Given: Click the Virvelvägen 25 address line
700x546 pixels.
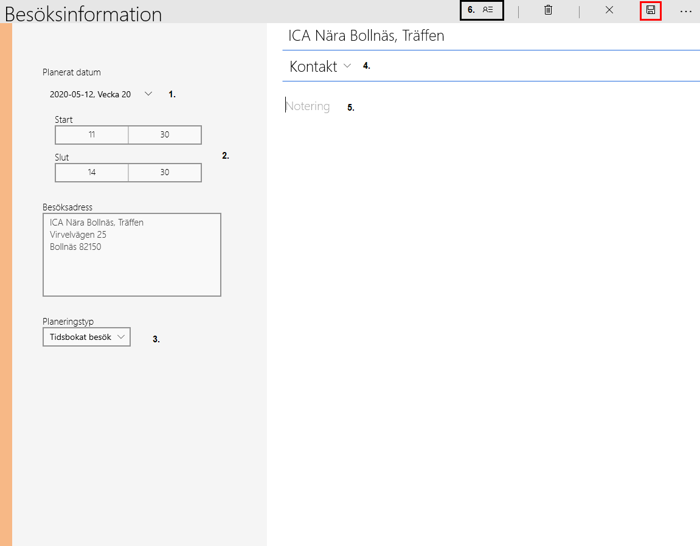Looking at the screenshot, I should (x=78, y=234).
